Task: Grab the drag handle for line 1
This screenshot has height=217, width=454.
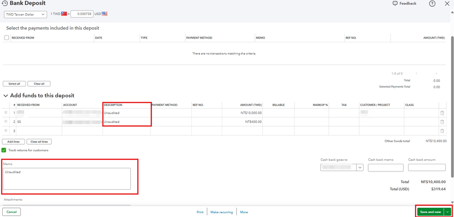Action: point(6,113)
